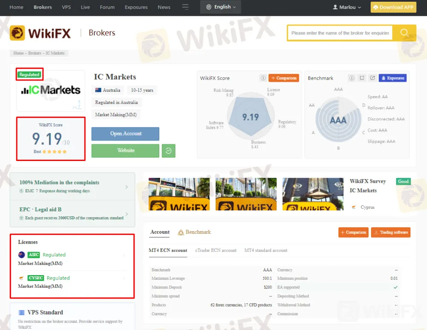Click the Home breadcrumb link
Image resolution: width=427 pixels, height=330 pixels.
[x=18, y=53]
